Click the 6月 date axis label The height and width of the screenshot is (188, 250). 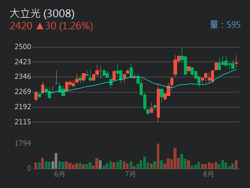click(59, 174)
